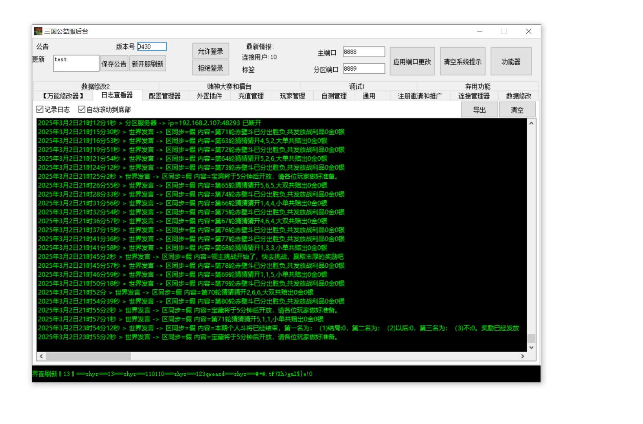Viewport: 643px width, 424px height.
Task: Click the log scroll up arrow
Action: pos(531,123)
